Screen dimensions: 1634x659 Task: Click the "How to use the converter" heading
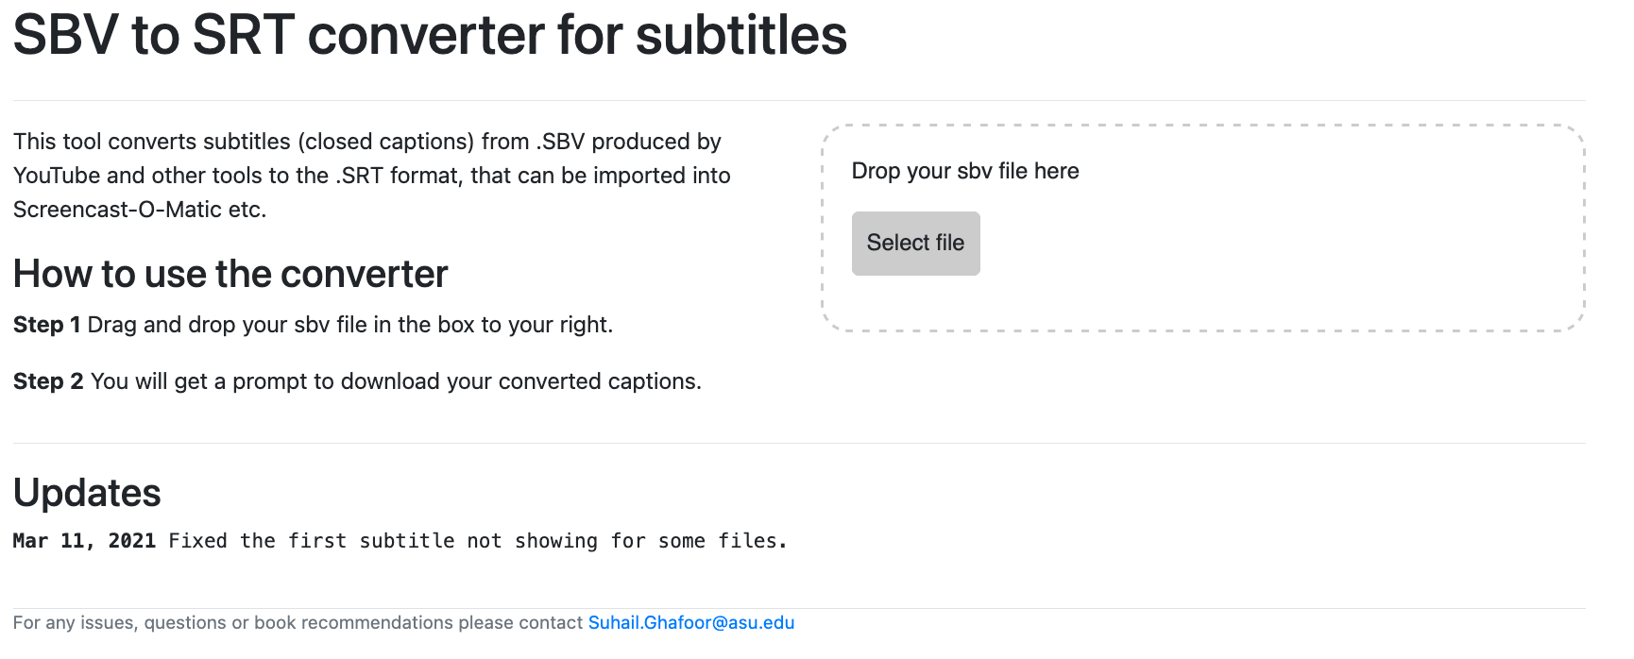pyautogui.click(x=230, y=275)
